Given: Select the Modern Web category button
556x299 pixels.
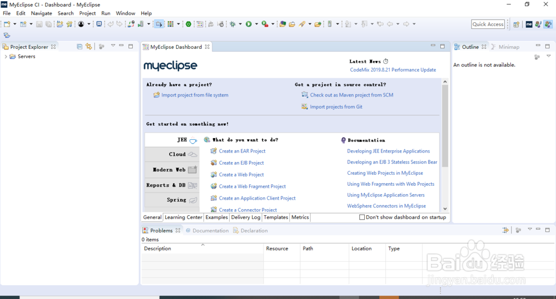Looking at the screenshot, I should click(x=172, y=170).
